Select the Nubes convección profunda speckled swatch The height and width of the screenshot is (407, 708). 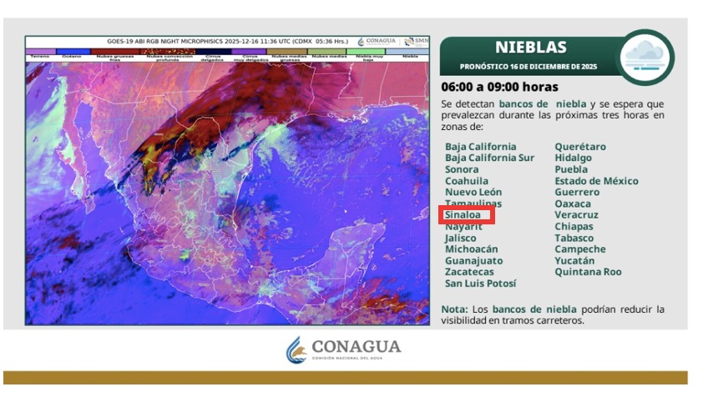168,52
